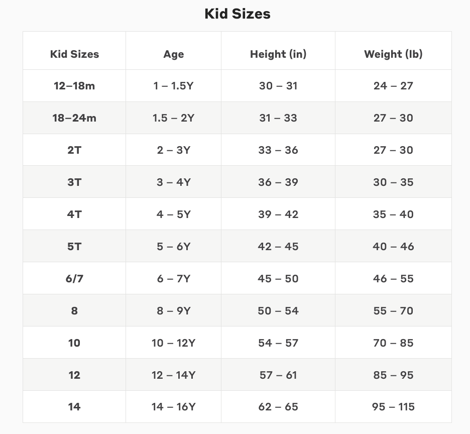Click the Age column header
470x434 pixels.
[x=173, y=54]
